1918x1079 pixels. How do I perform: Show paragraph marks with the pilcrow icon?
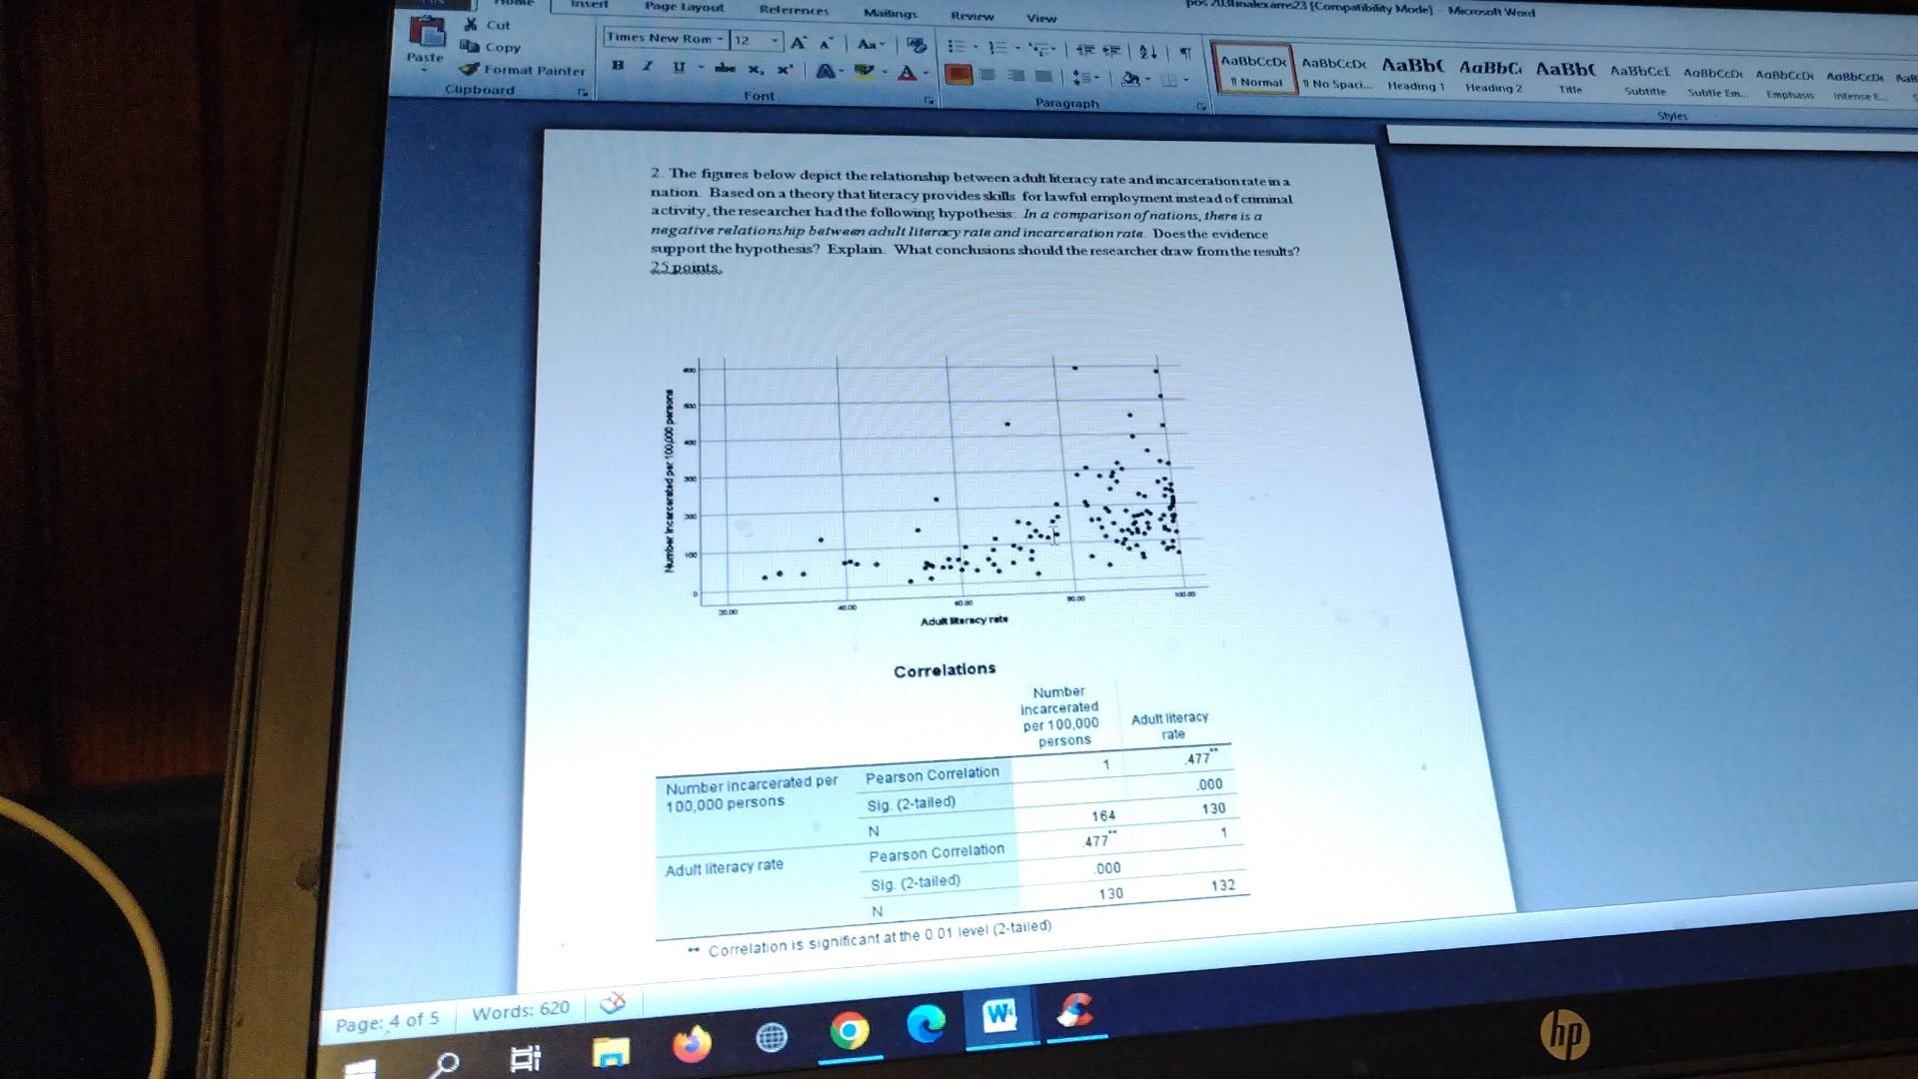(x=1186, y=51)
